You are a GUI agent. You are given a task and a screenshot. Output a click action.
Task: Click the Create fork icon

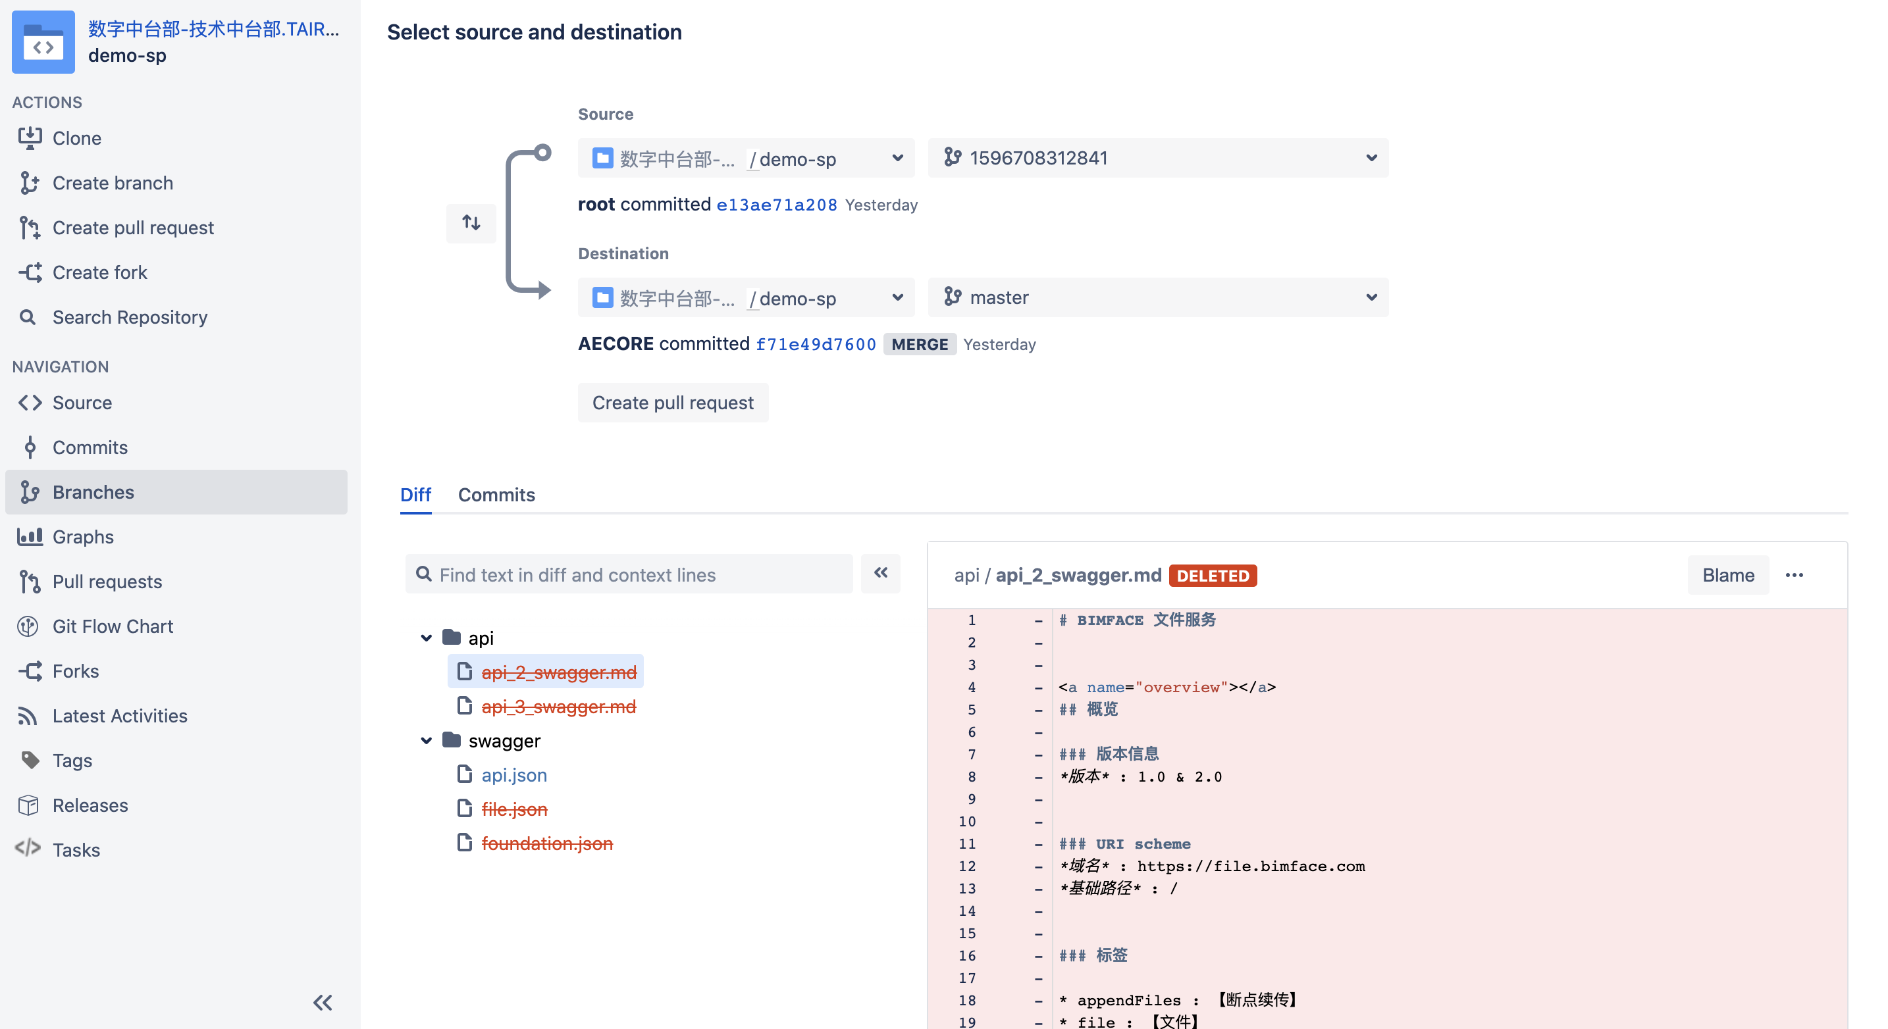coord(30,272)
